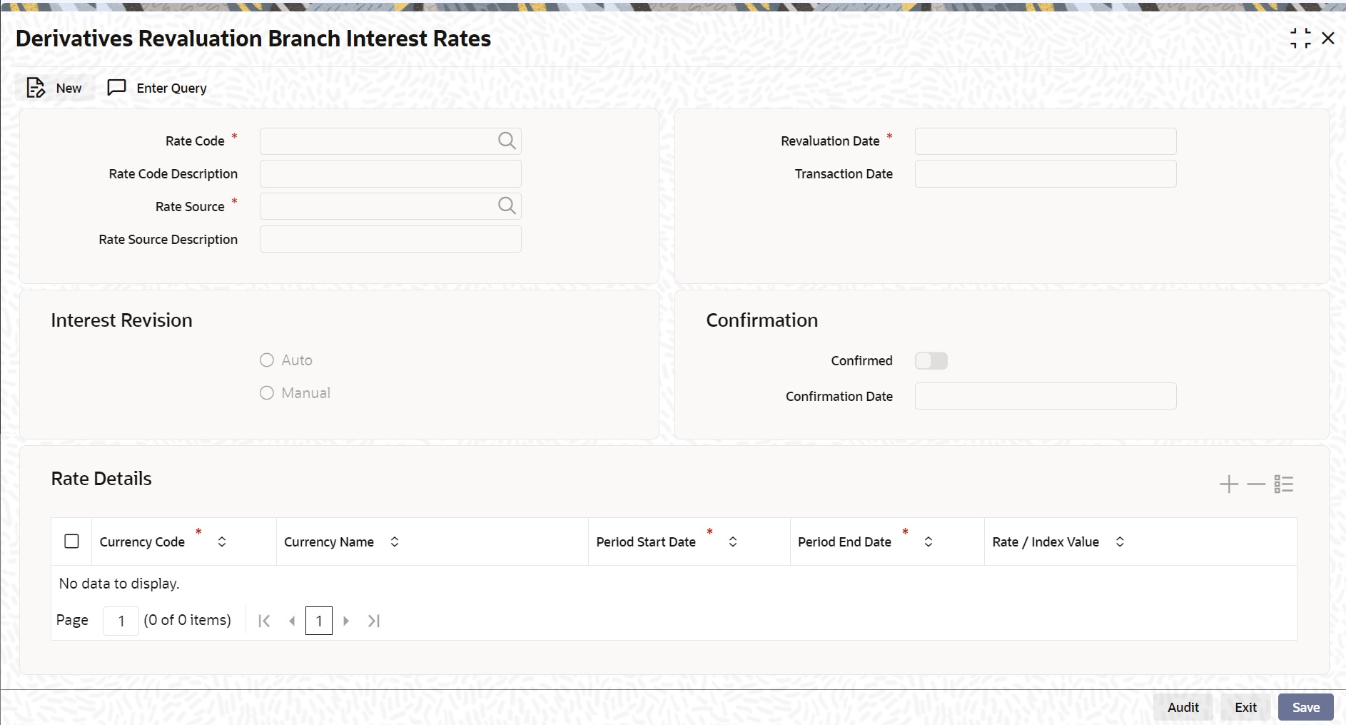The width and height of the screenshot is (1346, 727).
Task: Sort by Currency Code column
Action: click(x=222, y=542)
